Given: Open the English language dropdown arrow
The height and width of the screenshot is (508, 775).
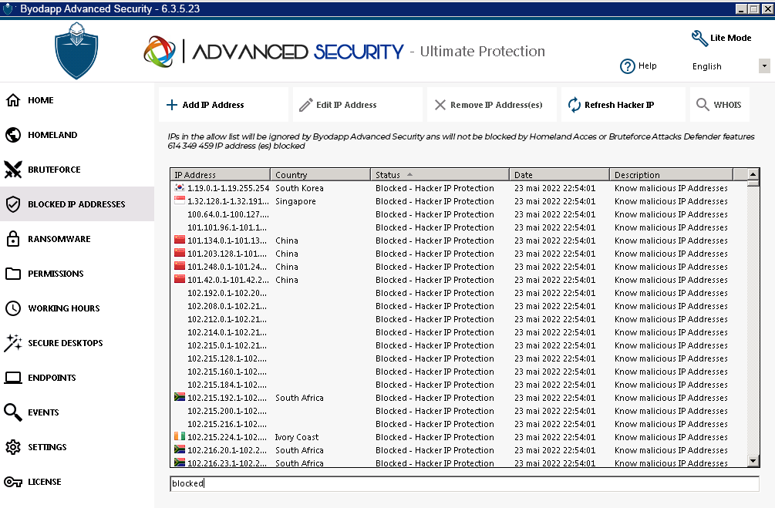Looking at the screenshot, I should click(x=764, y=66).
